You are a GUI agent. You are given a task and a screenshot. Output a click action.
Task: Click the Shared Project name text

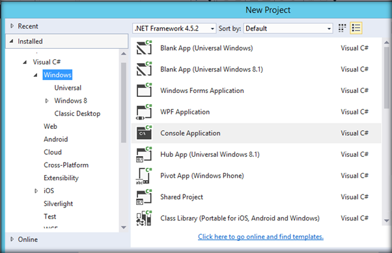[x=182, y=197]
